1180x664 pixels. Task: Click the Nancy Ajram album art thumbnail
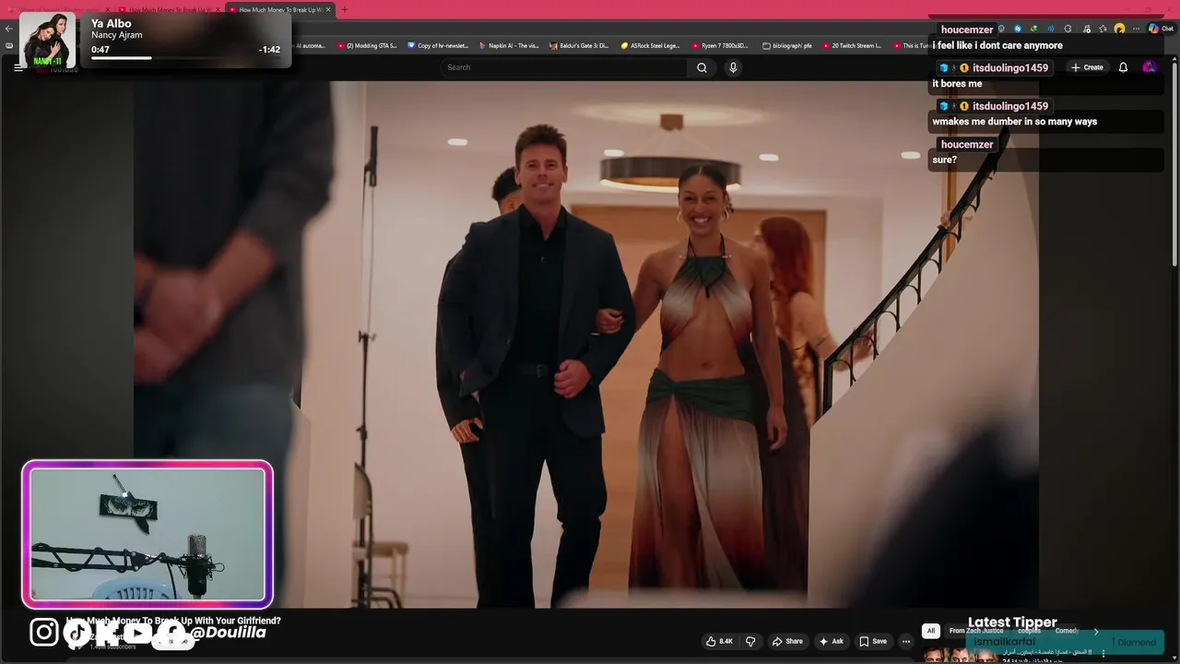(48, 41)
